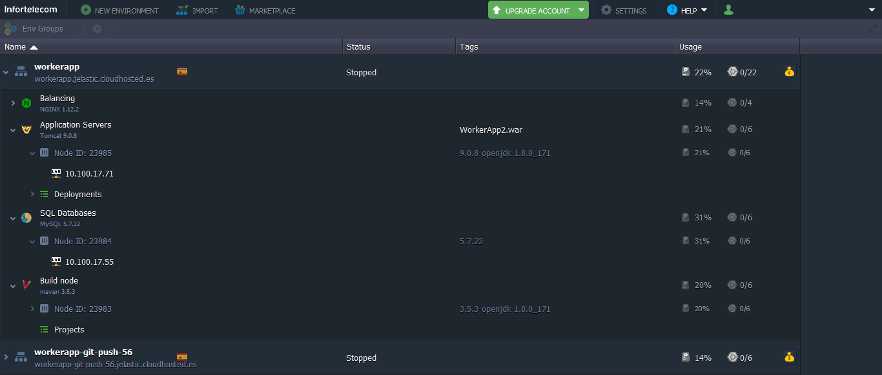Click the Balancing cloudlet icon showing 0/4

point(732,102)
